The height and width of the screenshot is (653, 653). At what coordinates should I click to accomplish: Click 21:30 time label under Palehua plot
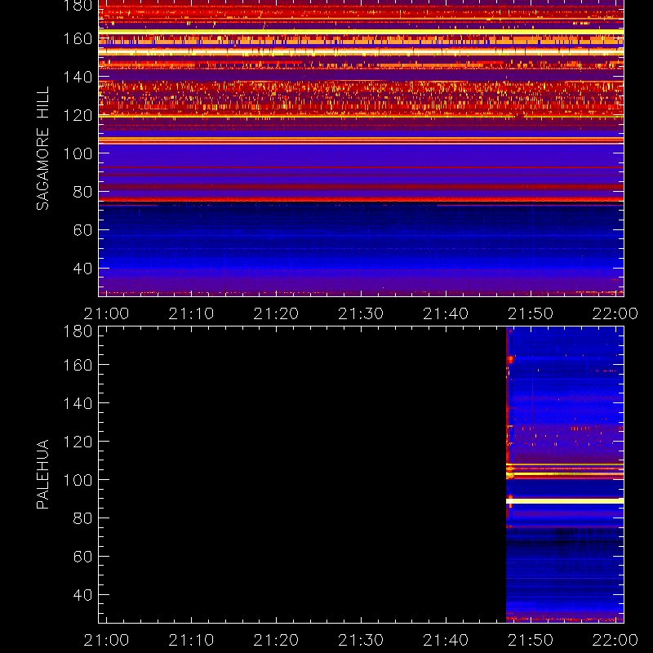click(361, 640)
